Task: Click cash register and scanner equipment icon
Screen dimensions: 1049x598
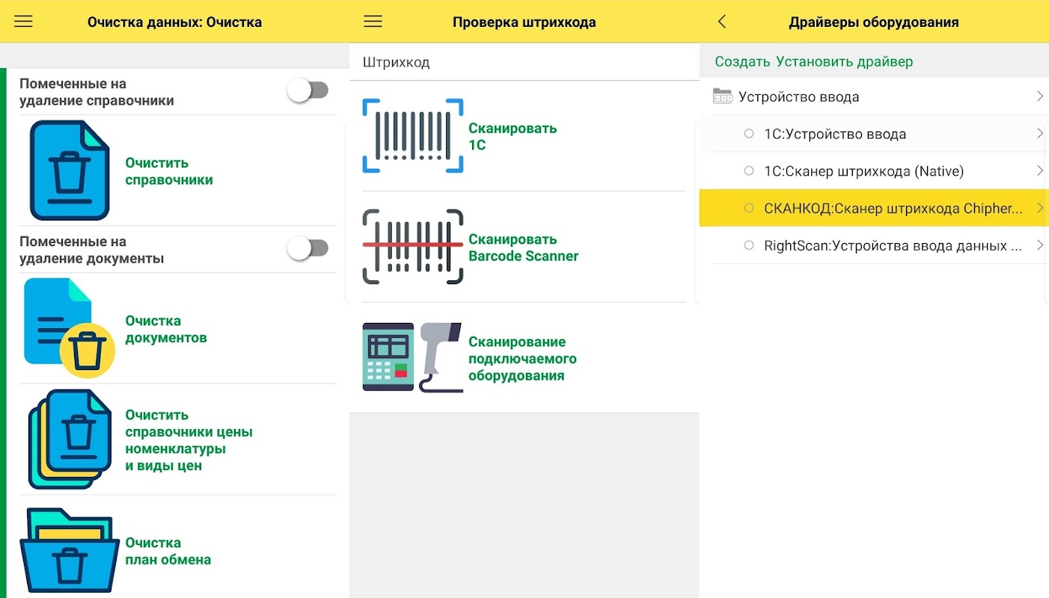Action: coord(413,358)
